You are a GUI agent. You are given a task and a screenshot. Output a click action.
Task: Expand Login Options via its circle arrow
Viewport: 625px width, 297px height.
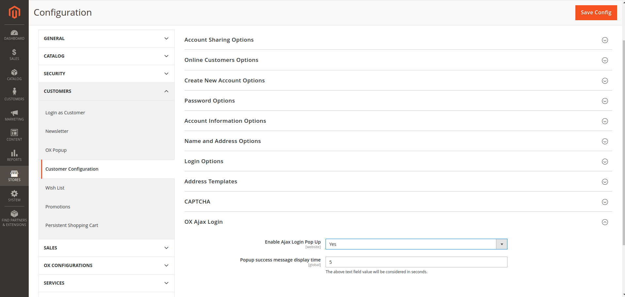tap(605, 162)
